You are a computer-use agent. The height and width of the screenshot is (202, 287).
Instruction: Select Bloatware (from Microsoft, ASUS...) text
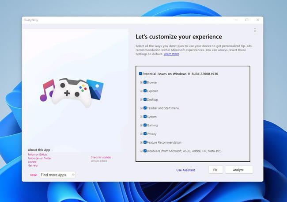[x=184, y=151]
